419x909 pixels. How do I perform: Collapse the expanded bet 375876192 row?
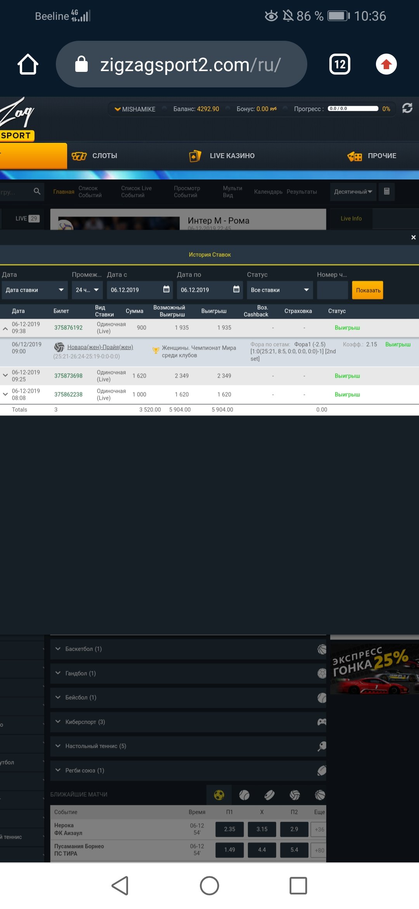pos(5,328)
